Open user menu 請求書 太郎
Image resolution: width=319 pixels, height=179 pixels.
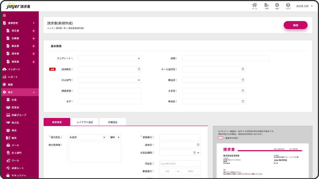(x=304, y=6)
